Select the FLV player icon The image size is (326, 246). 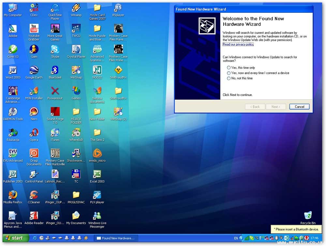[97, 197]
